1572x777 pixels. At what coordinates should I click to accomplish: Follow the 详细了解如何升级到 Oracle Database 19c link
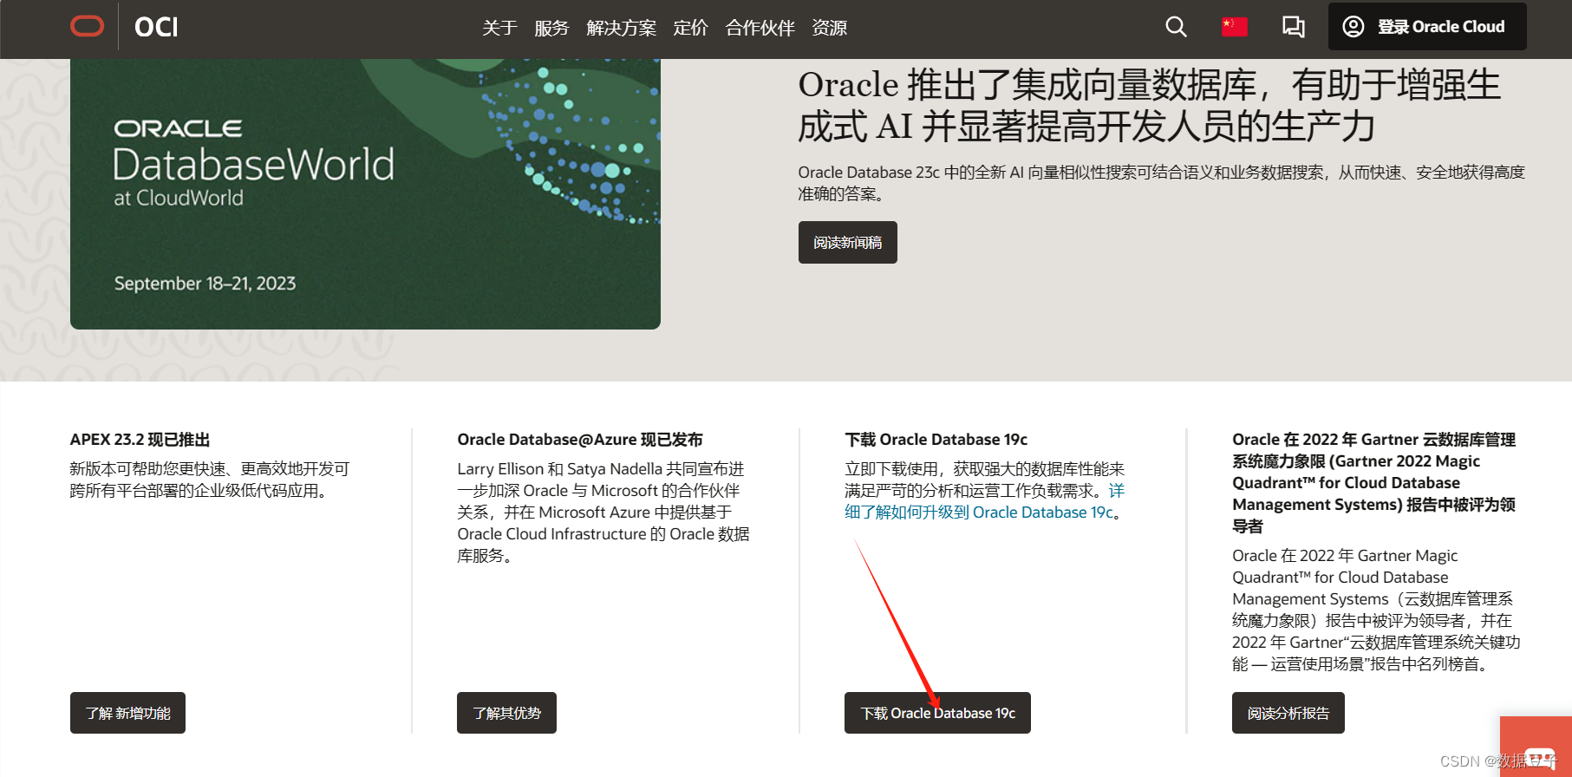[x=984, y=501]
